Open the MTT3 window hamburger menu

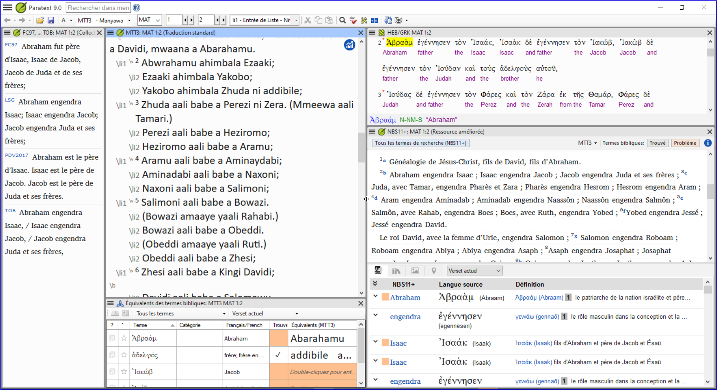pos(110,33)
